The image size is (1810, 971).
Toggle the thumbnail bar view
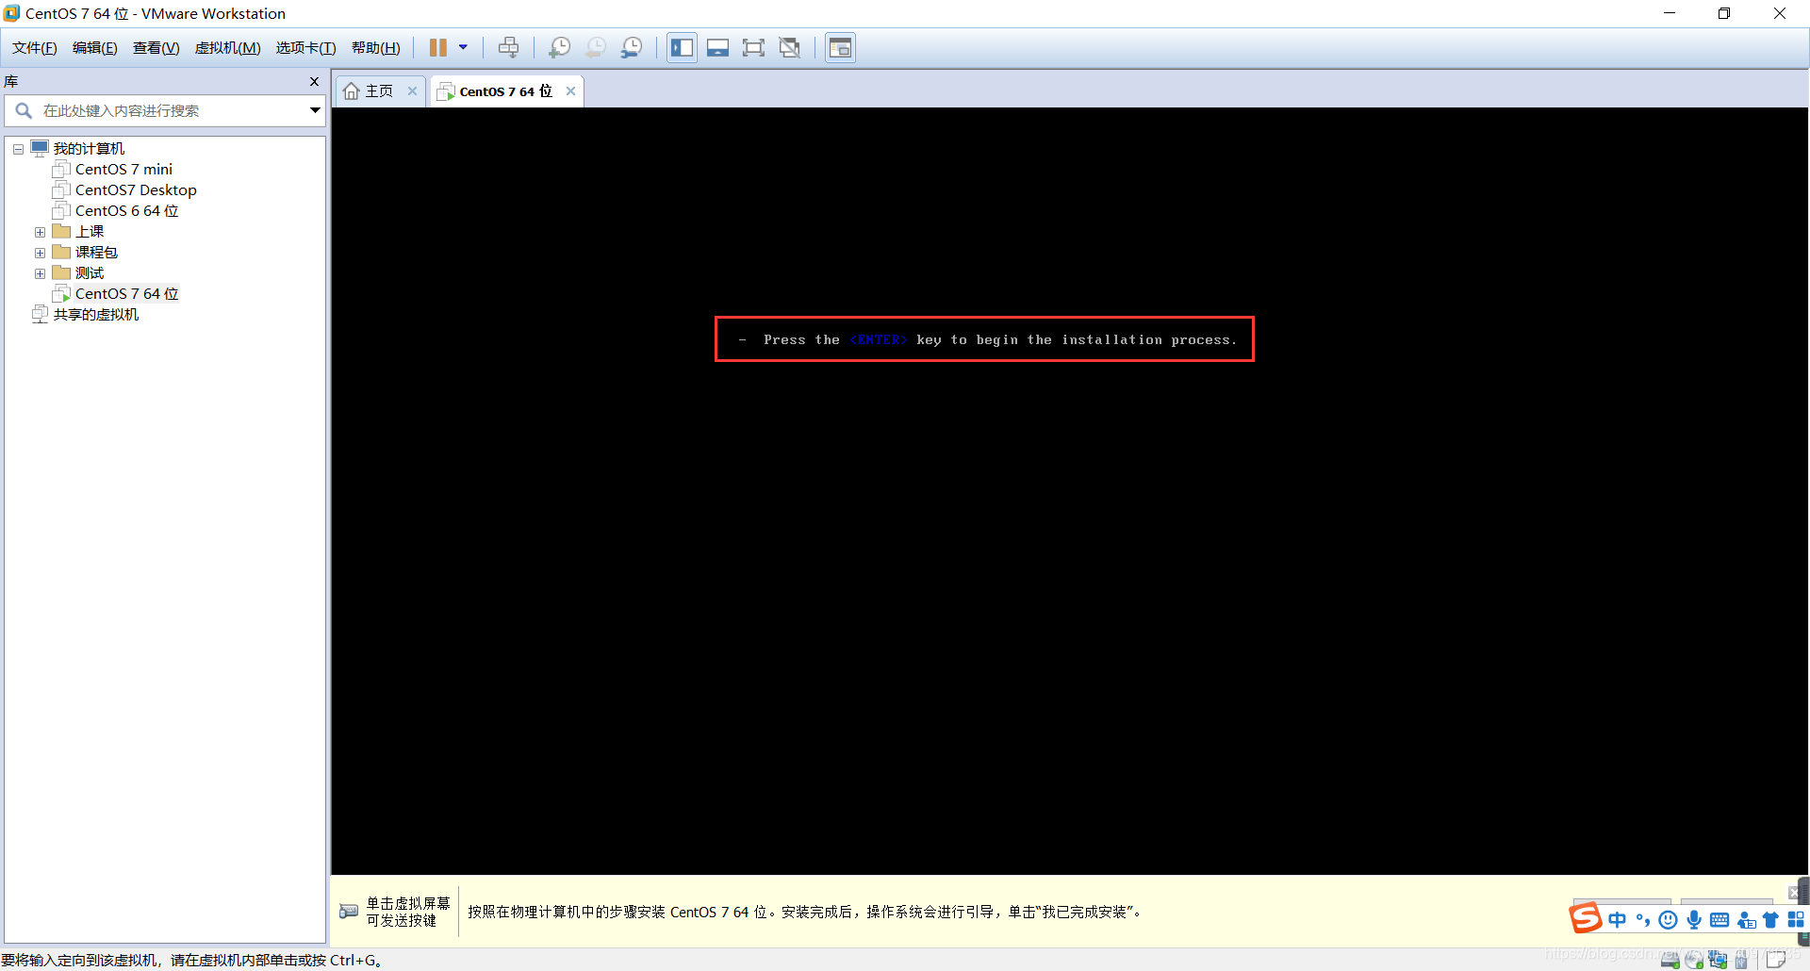click(717, 47)
